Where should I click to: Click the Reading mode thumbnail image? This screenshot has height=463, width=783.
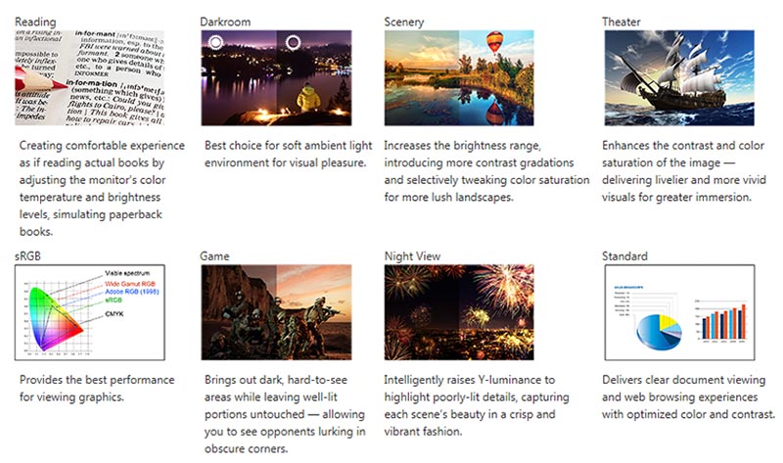click(90, 77)
